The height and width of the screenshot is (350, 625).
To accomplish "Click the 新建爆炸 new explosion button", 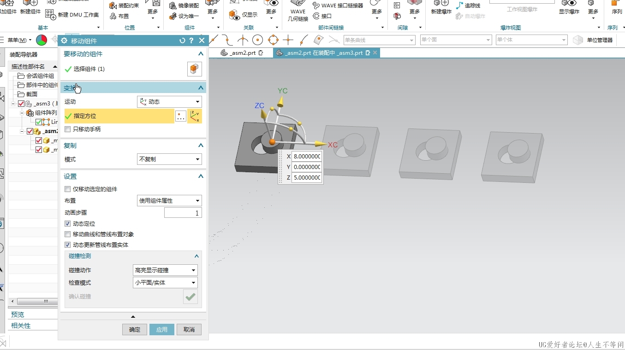I will [441, 8].
